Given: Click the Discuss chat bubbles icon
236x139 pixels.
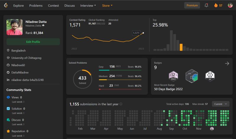Looking at the screenshot, I should pos(8,120).
